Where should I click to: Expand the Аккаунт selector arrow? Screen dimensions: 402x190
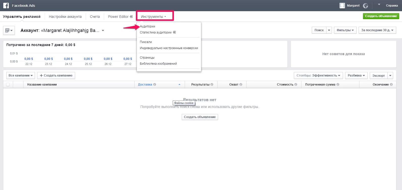point(103,31)
